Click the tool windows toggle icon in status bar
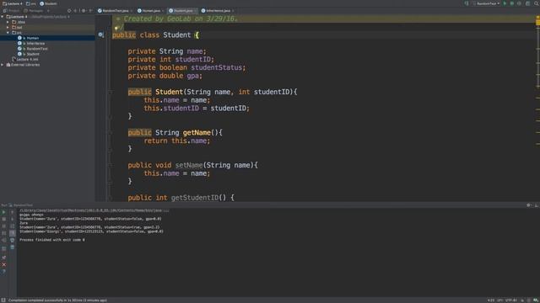Screen dimensions: 540x303 (x=3, y=300)
